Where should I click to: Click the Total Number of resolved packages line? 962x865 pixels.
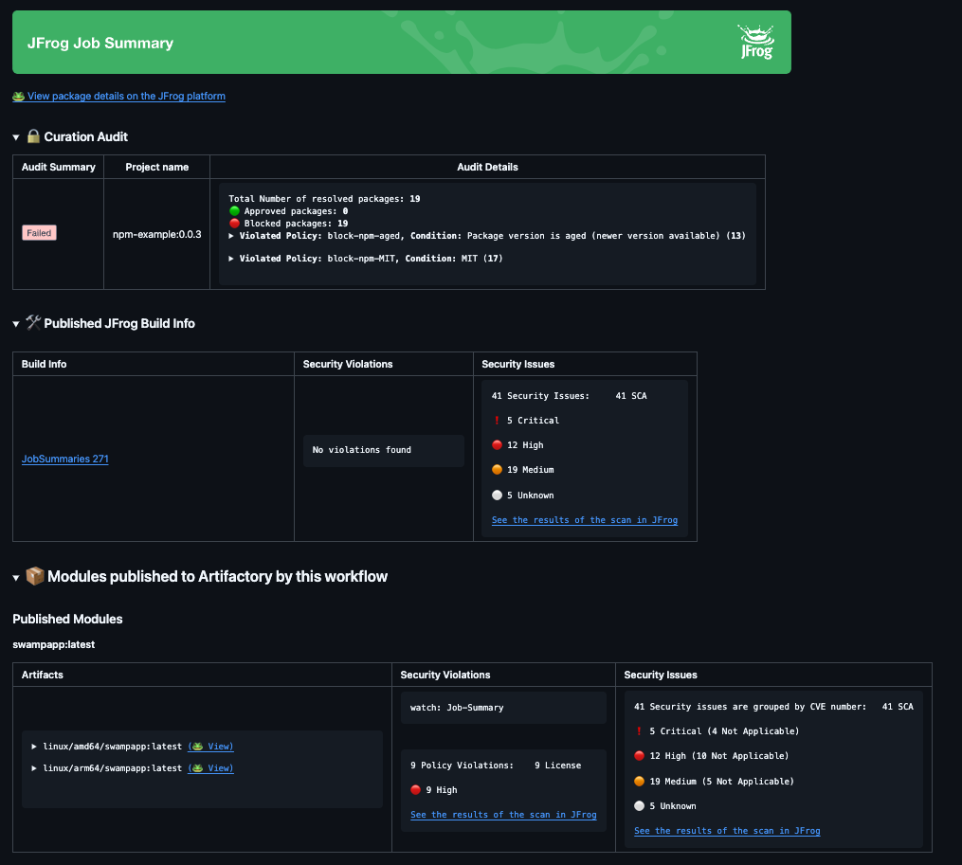click(x=324, y=199)
